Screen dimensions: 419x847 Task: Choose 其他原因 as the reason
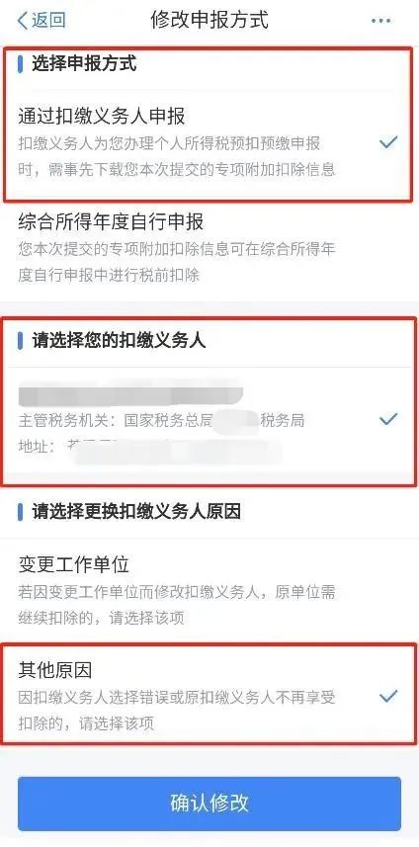click(x=209, y=697)
